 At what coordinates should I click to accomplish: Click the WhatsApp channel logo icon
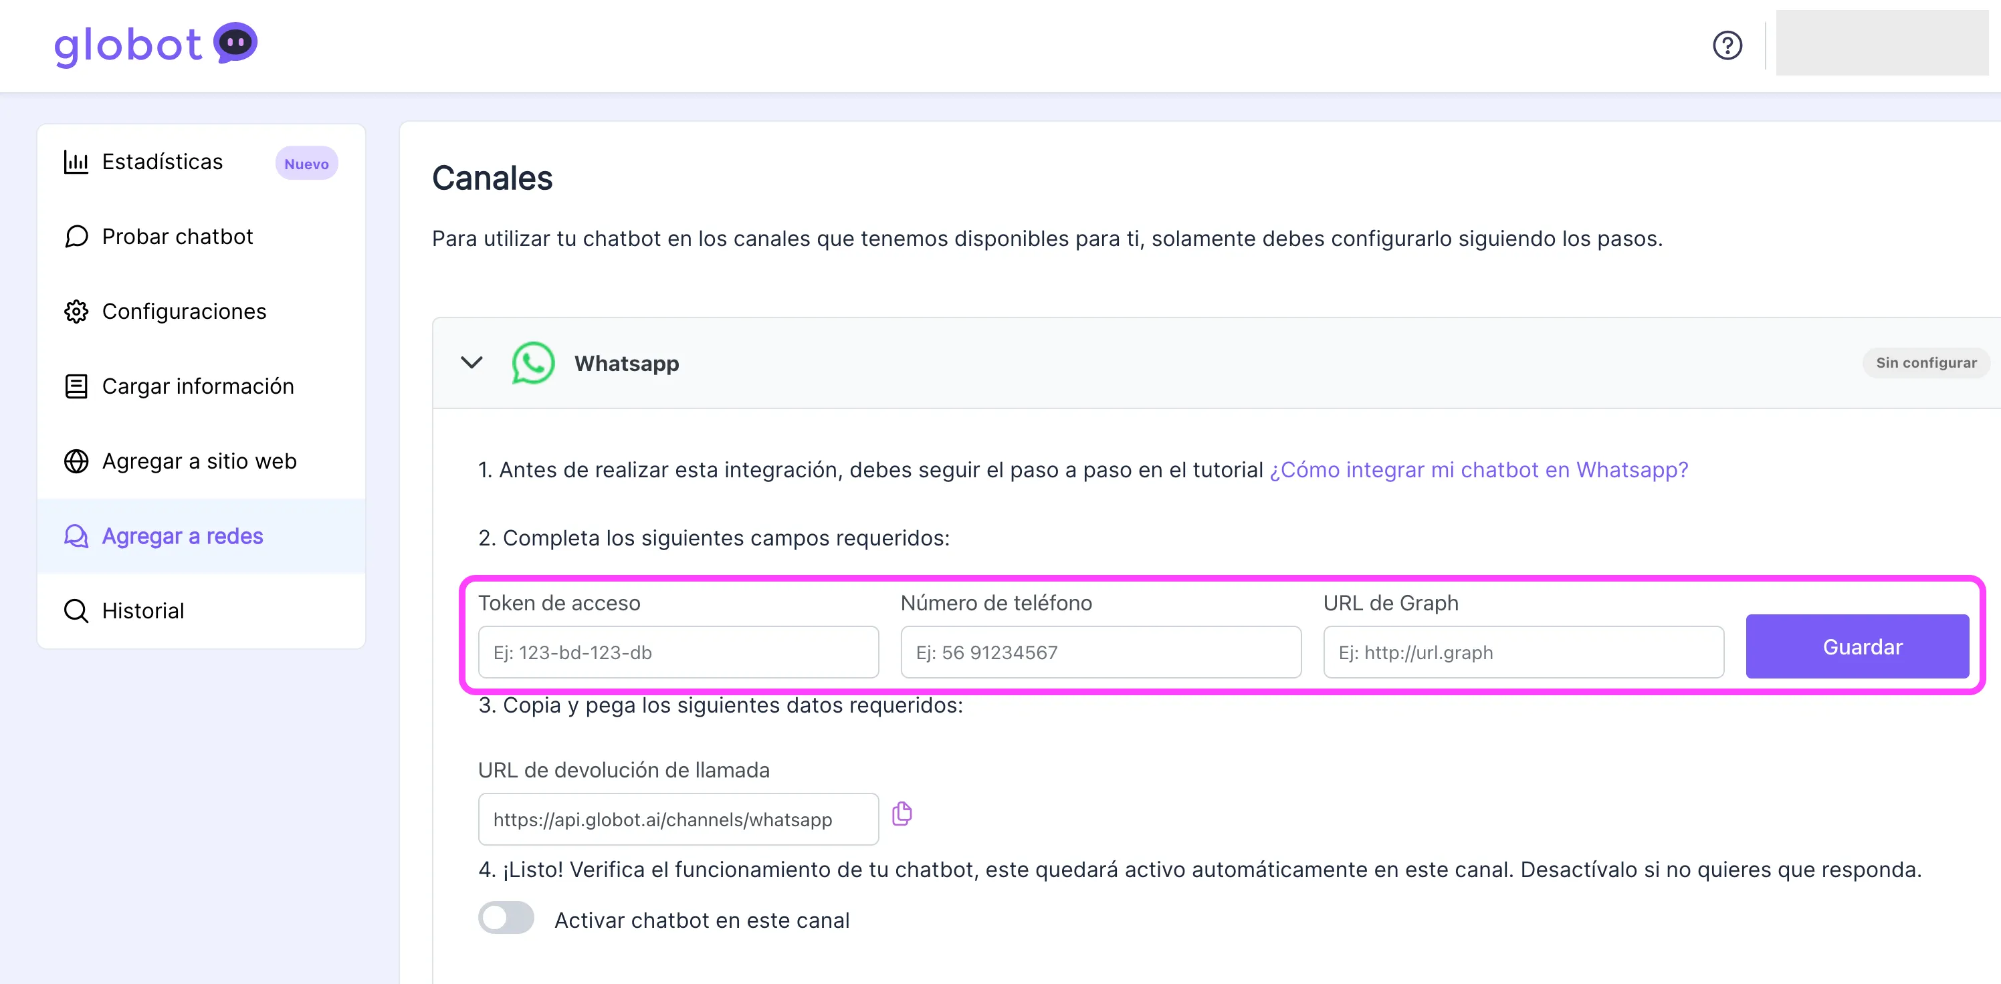533,363
